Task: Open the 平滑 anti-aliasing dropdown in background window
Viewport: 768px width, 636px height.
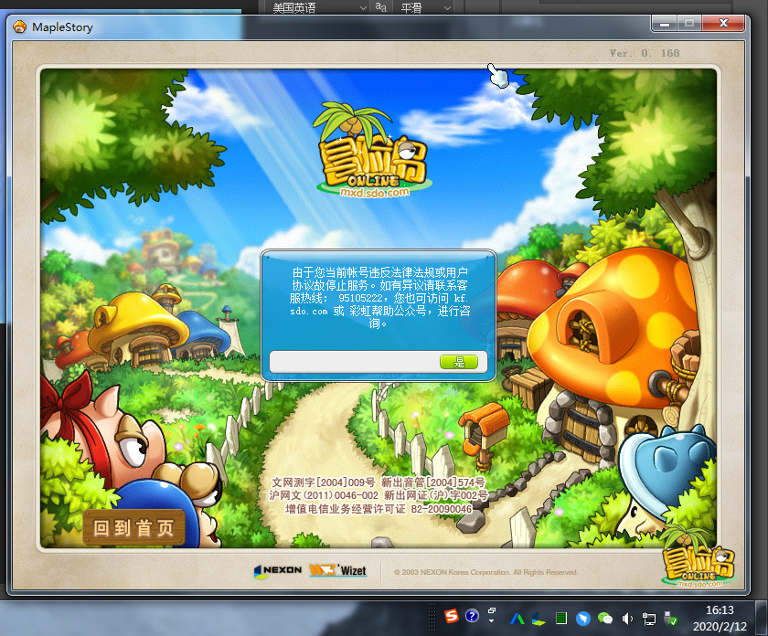Action: tap(424, 7)
